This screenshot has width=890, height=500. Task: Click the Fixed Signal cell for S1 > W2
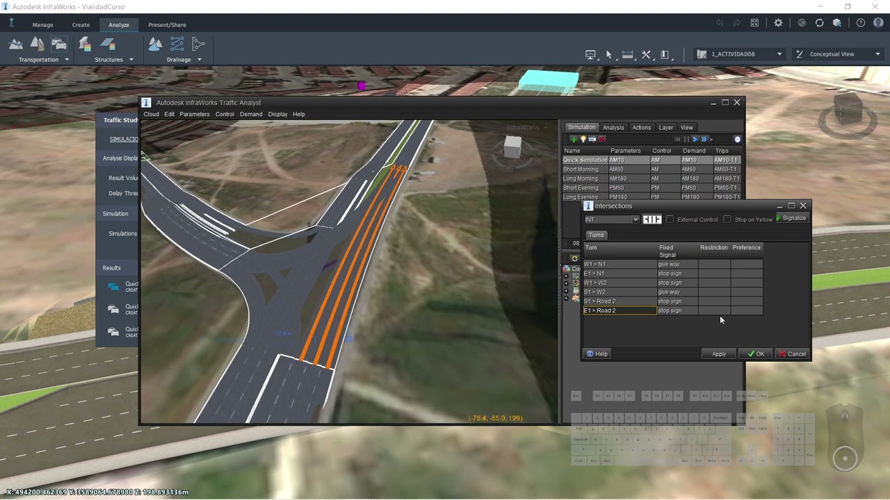tap(677, 292)
